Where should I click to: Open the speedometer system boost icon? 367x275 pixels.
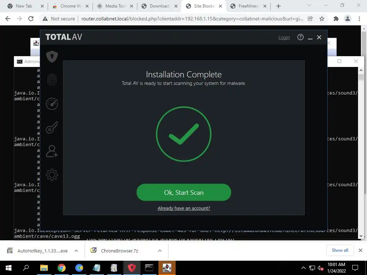52,104
